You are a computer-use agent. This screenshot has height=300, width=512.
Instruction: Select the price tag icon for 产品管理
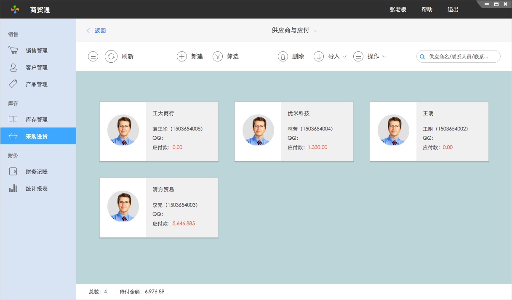[13, 84]
